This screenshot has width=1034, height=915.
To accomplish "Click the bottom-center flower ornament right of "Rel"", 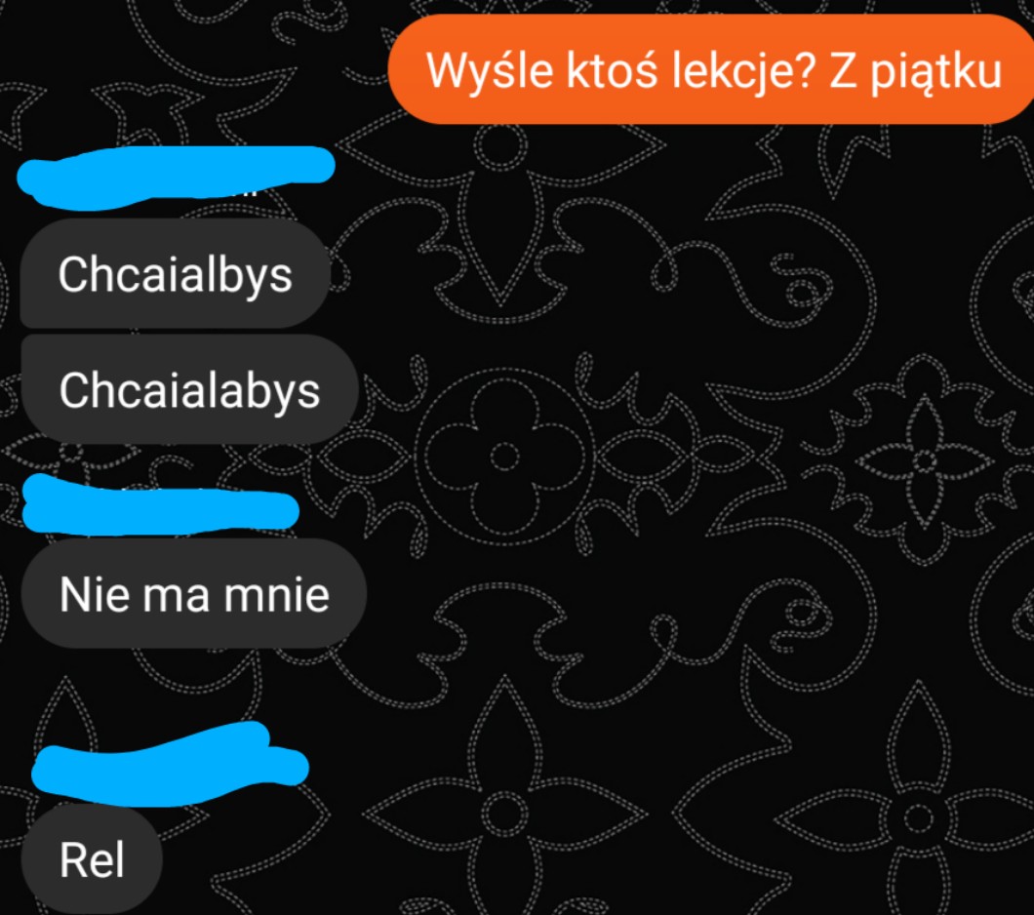I will click(x=504, y=811).
